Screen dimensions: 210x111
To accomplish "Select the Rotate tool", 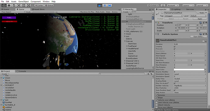I will coord(14,5).
